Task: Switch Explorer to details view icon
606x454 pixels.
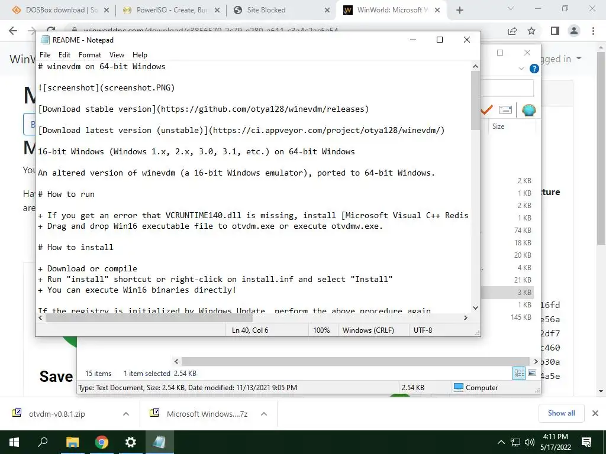Action: click(519, 374)
